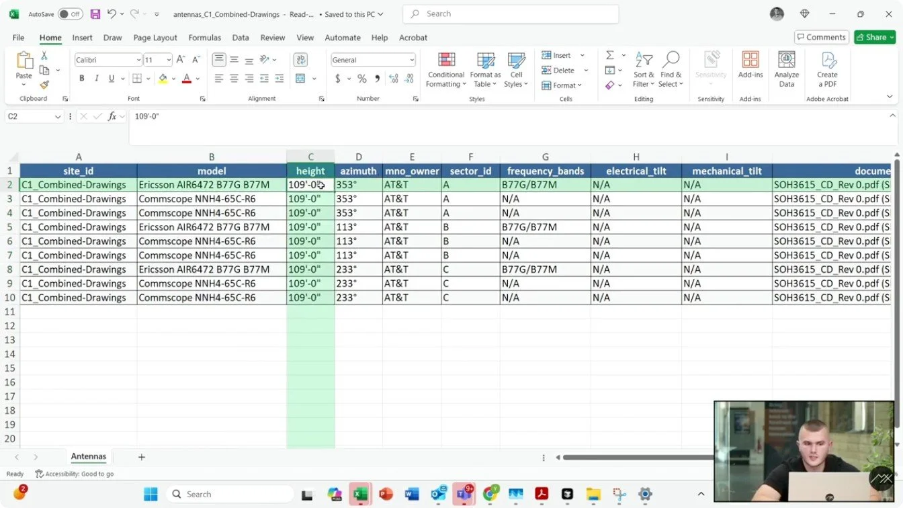Image resolution: width=903 pixels, height=508 pixels.
Task: Open the General number format dropdown
Action: [x=412, y=60]
